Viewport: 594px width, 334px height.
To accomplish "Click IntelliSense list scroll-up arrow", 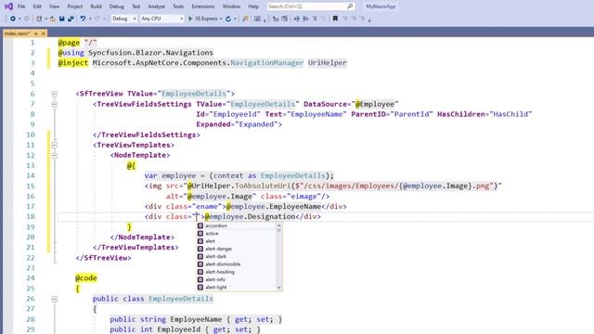I will pos(279,225).
